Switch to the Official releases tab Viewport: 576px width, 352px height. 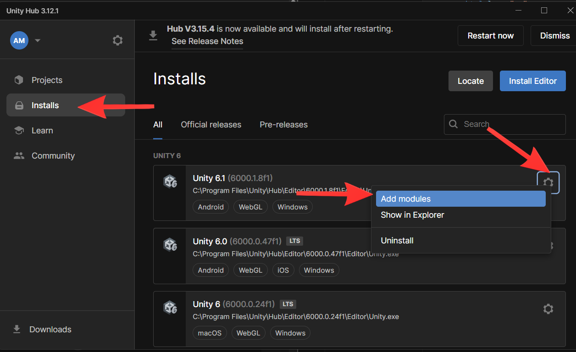pos(210,124)
